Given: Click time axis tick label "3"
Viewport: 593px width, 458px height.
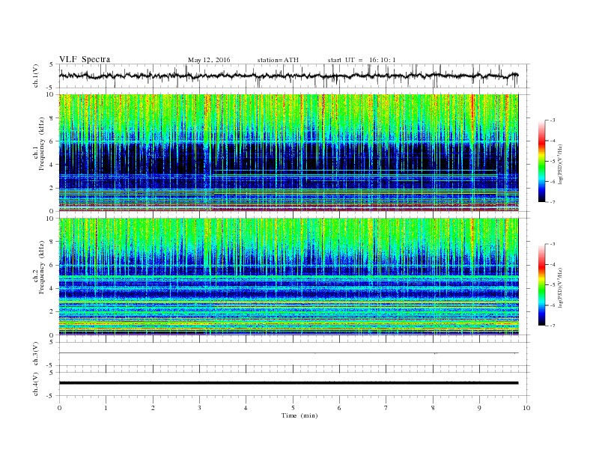Looking at the screenshot, I should tap(200, 408).
